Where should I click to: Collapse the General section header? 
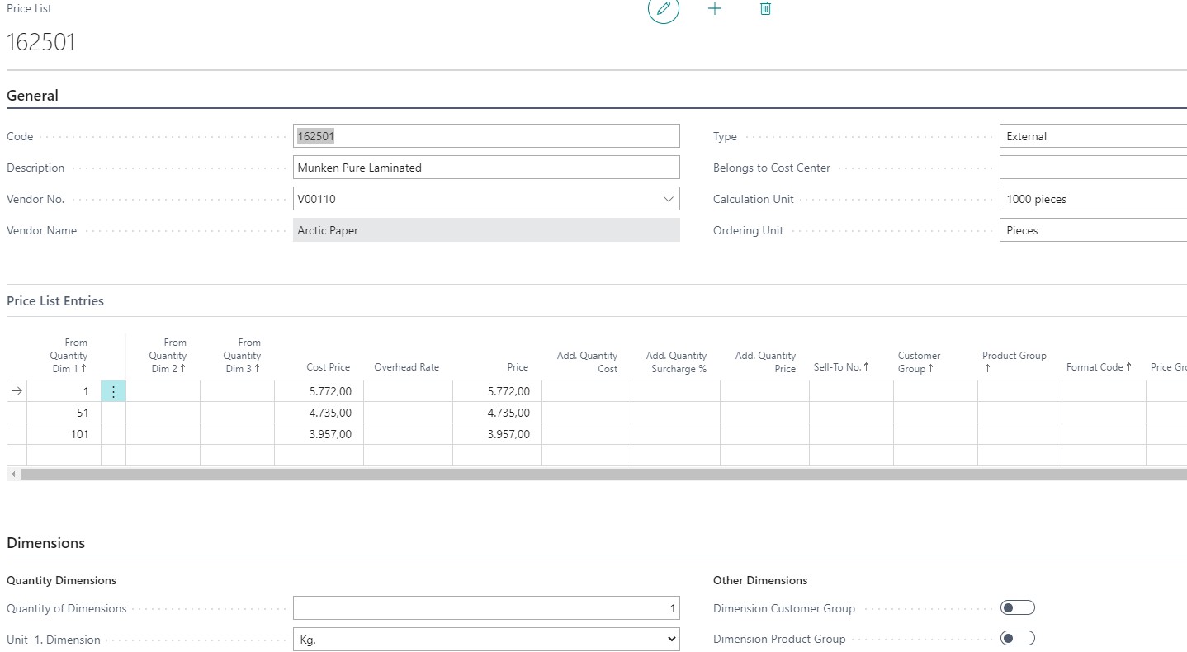(x=32, y=96)
